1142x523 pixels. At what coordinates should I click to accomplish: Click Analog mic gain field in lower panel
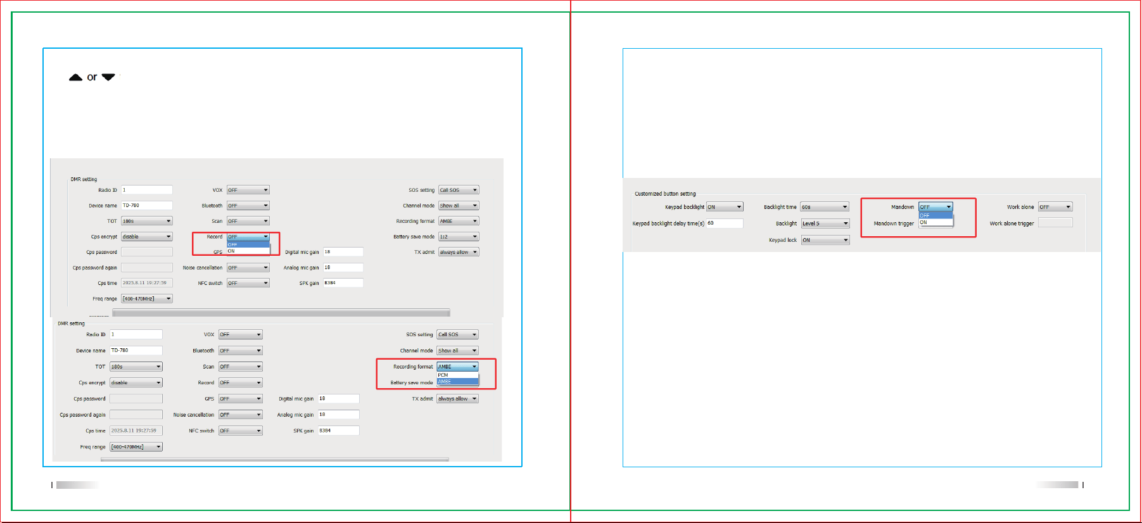point(338,414)
